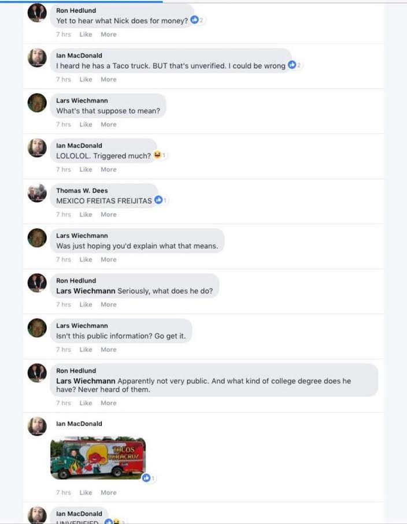This screenshot has width=407, height=524.
Task: Like the "Isn't this public information?" comment
Action: [x=86, y=350]
